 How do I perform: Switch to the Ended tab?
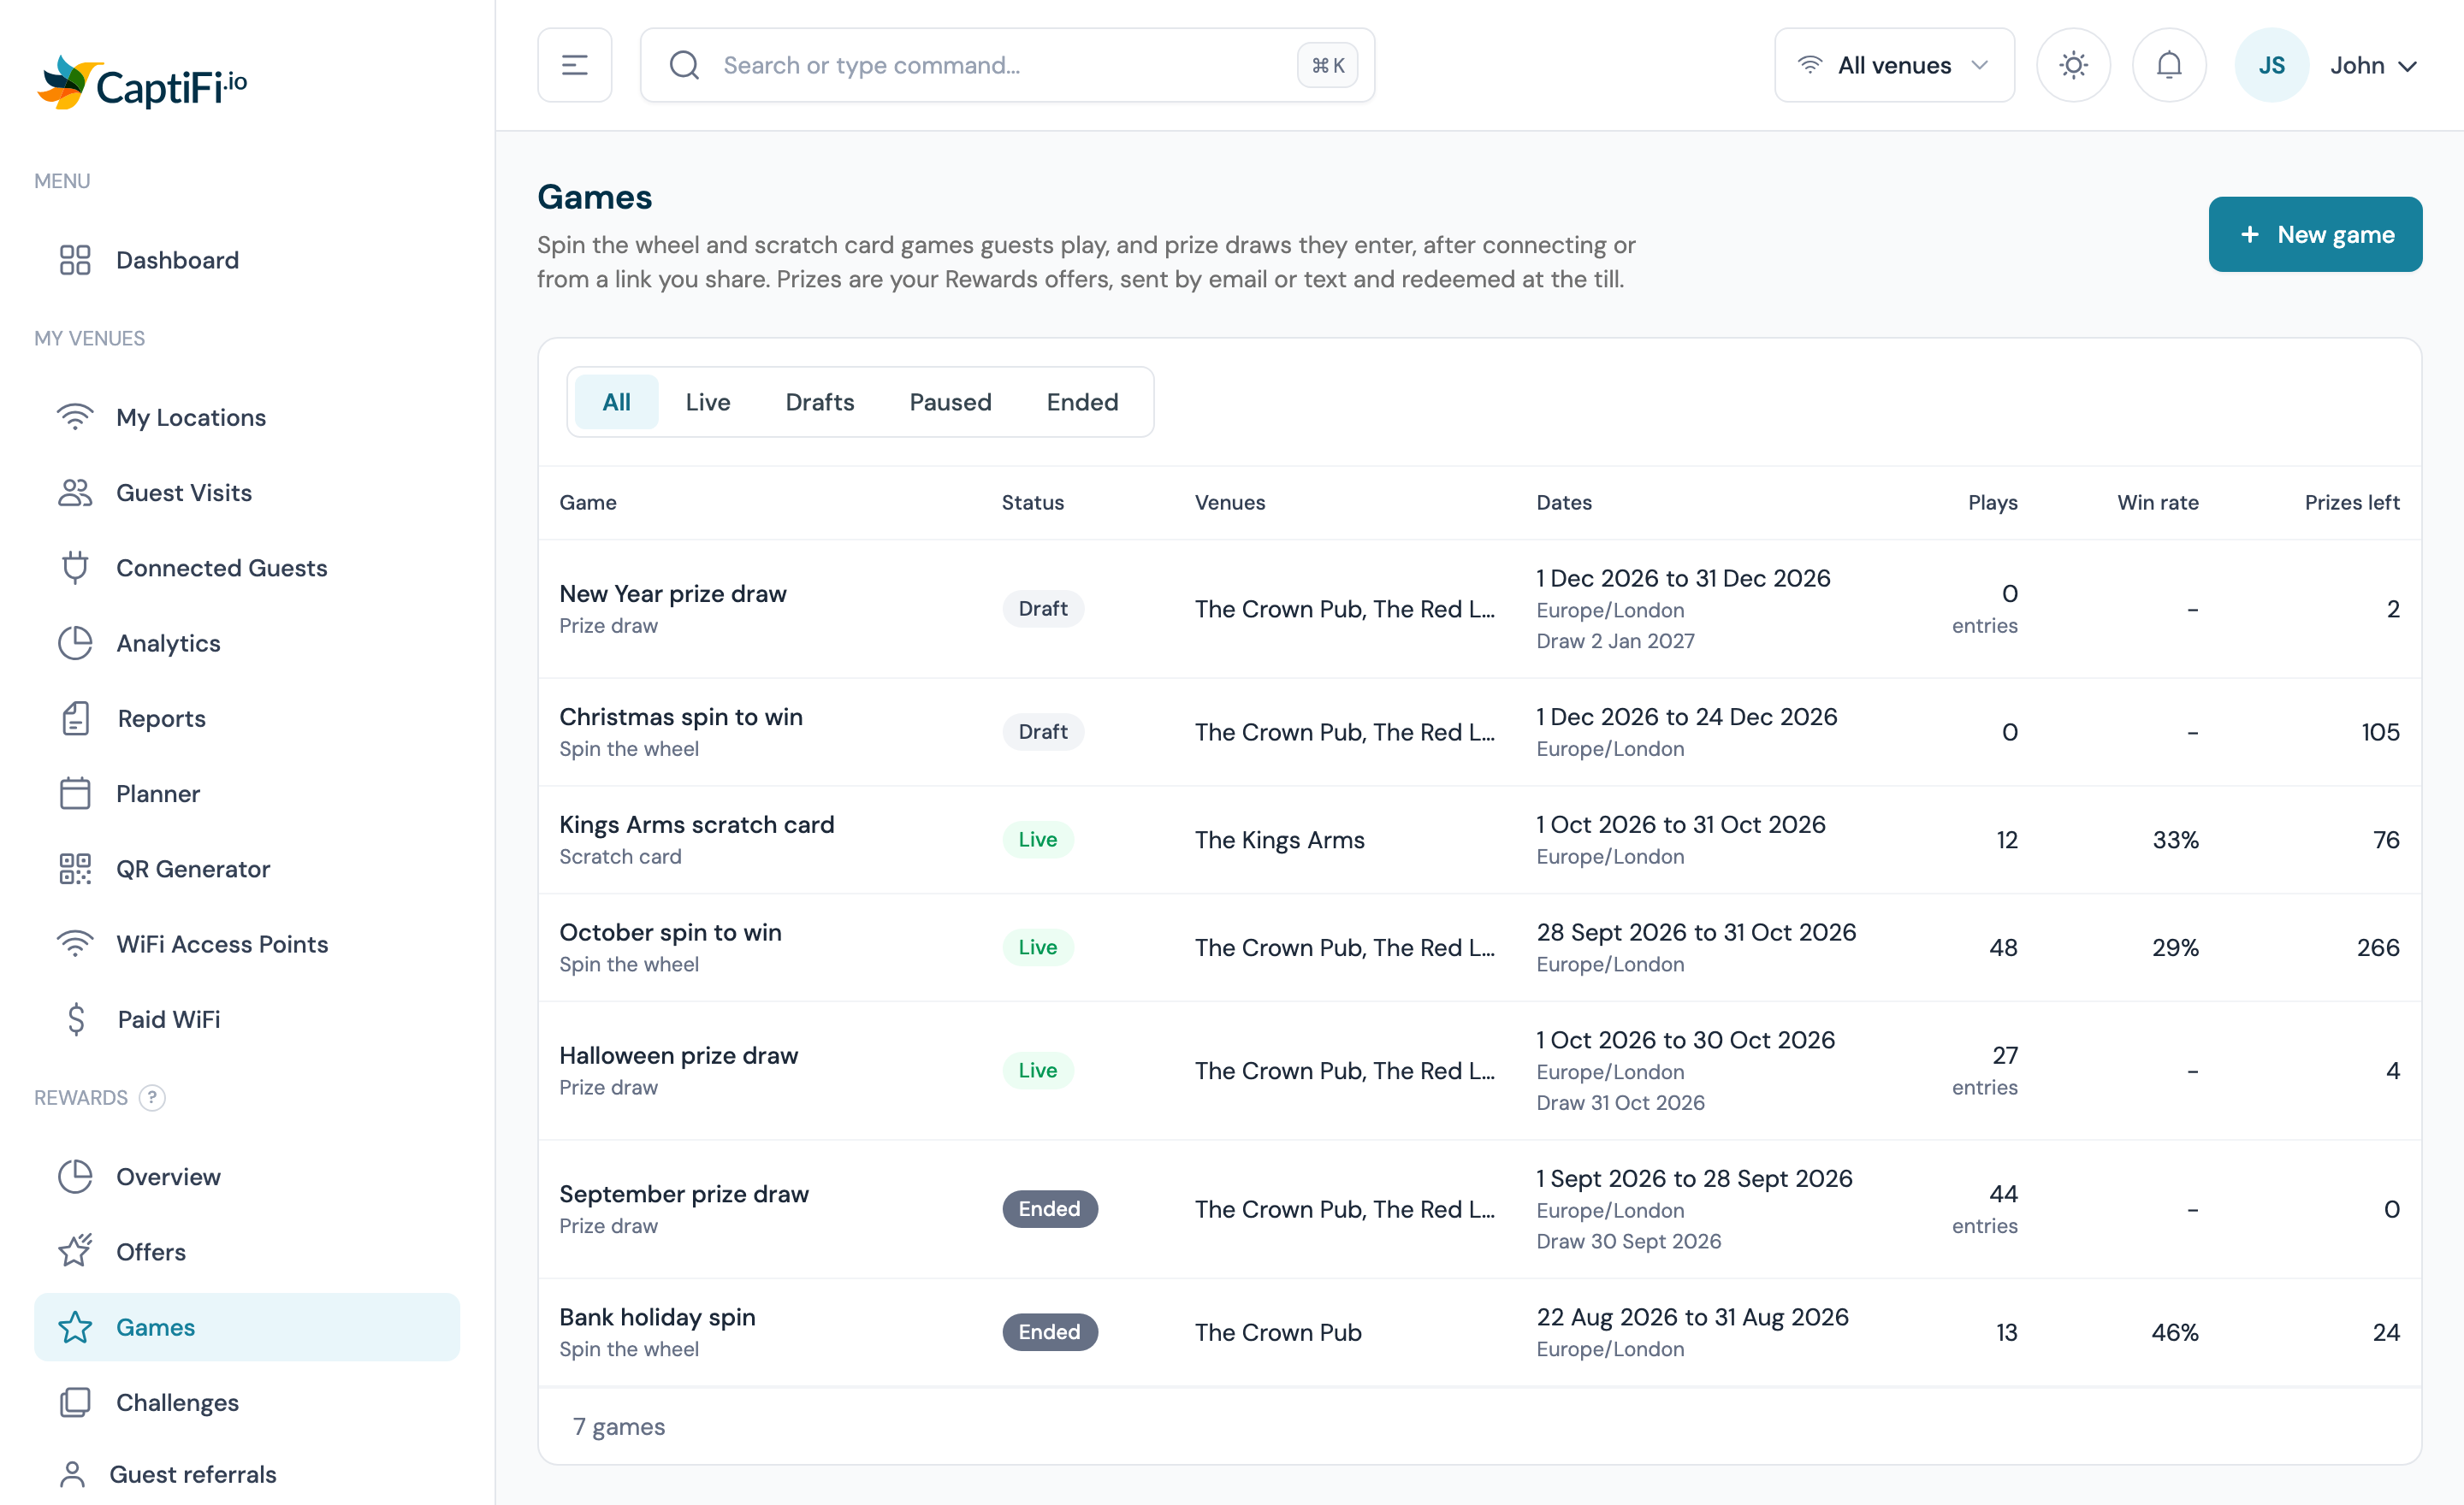[1082, 402]
